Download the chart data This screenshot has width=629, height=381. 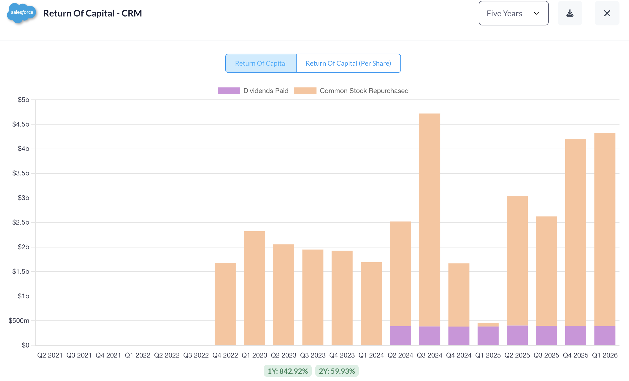(570, 13)
